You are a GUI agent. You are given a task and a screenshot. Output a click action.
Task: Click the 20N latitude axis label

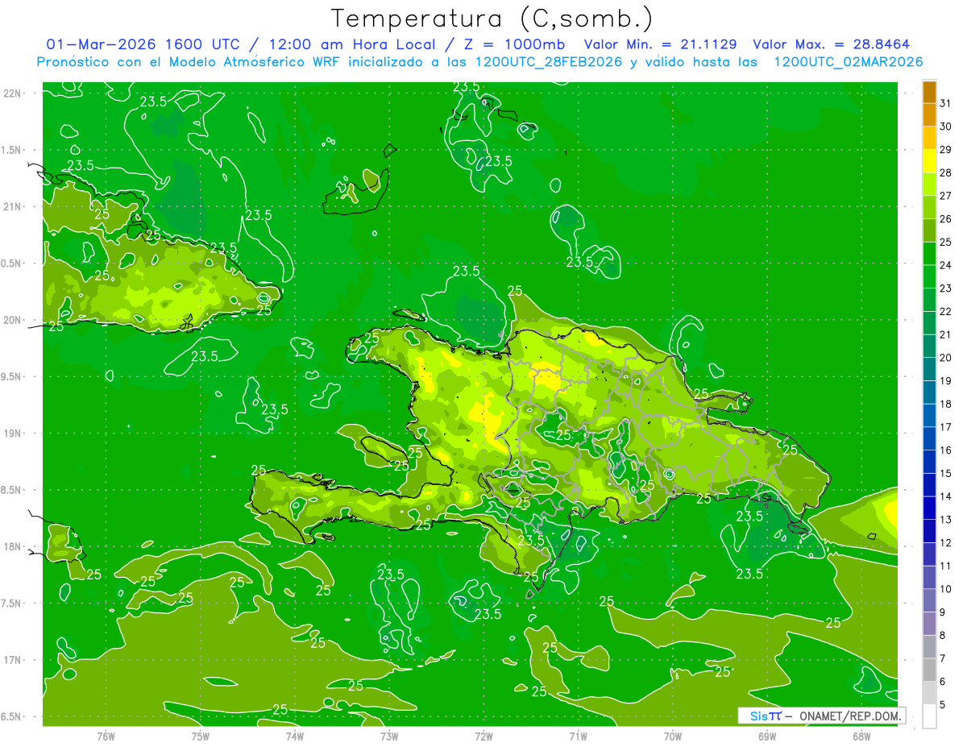tap(12, 320)
